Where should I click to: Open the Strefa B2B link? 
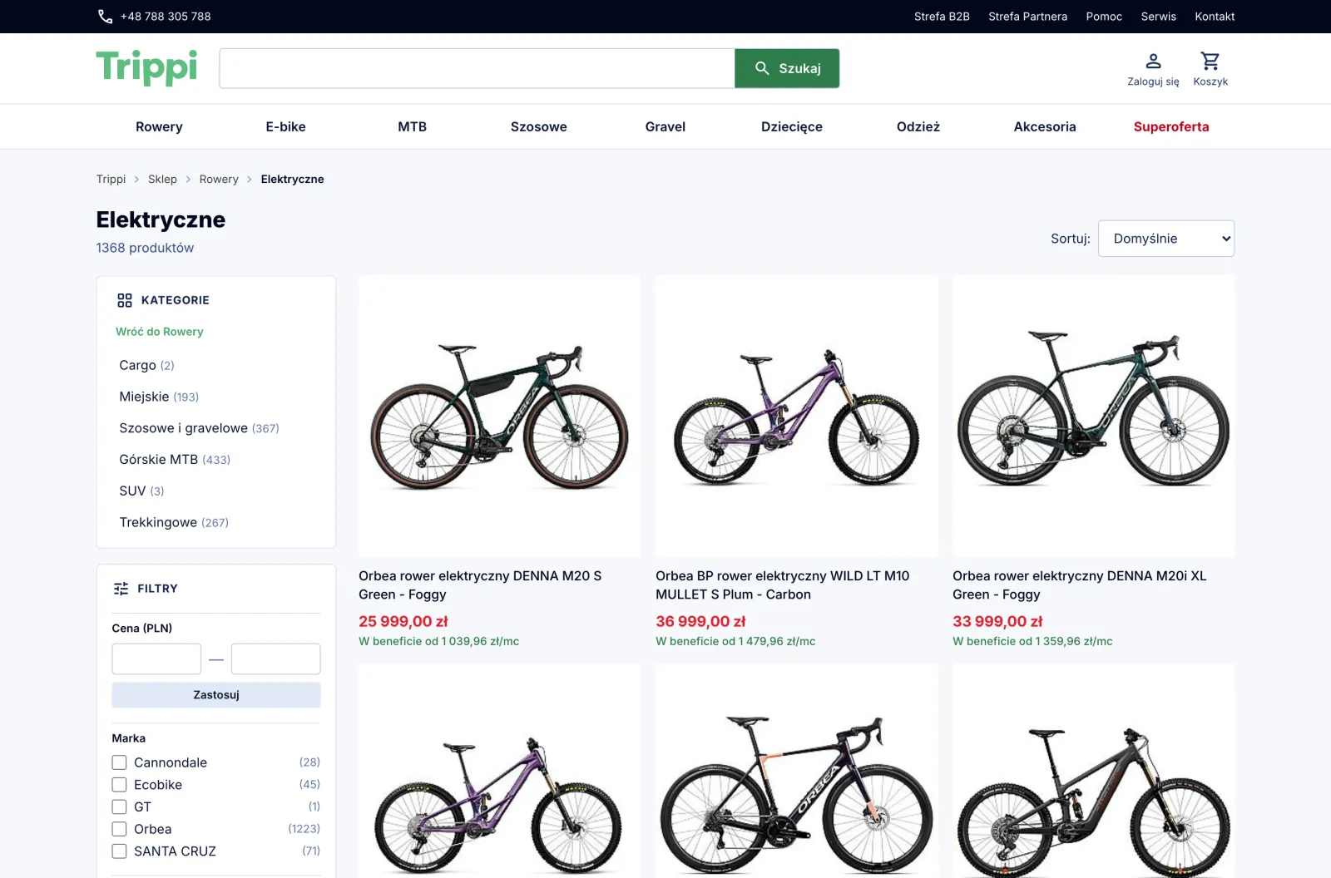(942, 17)
